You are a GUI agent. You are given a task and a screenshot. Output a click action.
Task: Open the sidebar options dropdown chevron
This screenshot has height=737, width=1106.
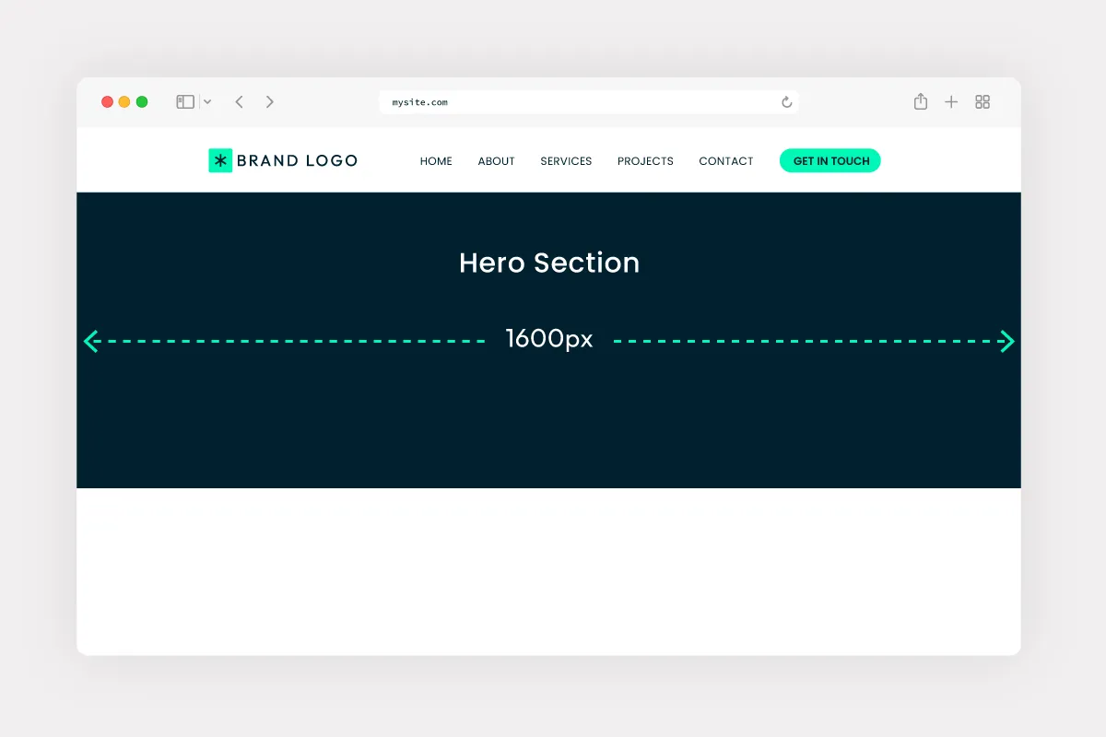[207, 102]
